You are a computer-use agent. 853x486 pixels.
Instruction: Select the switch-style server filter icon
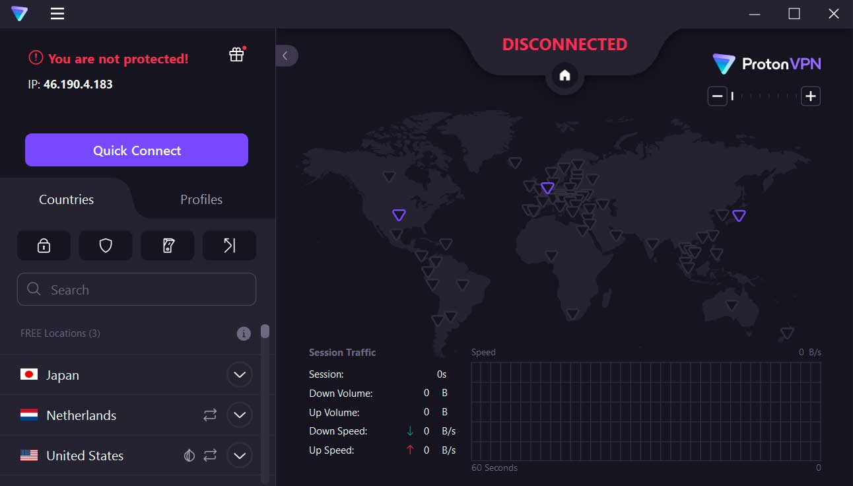pyautogui.click(x=167, y=245)
